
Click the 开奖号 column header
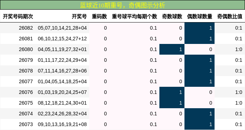click(x=79, y=16)
